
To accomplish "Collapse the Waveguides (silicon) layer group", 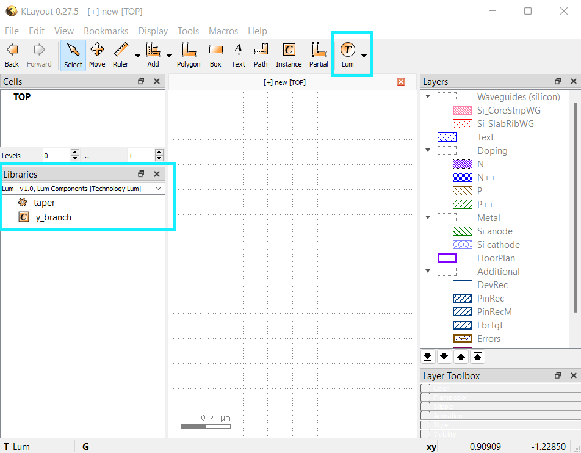I will click(428, 96).
